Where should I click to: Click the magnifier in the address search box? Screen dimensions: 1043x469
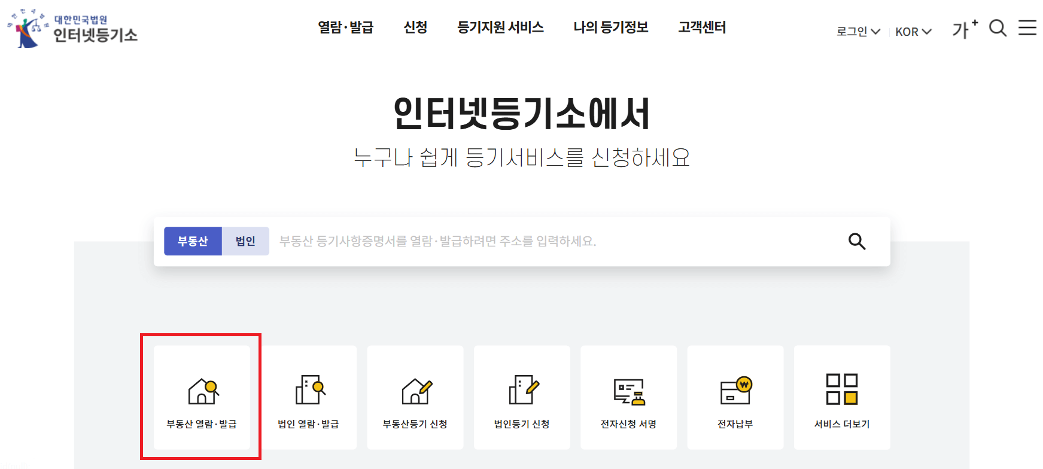coord(857,241)
